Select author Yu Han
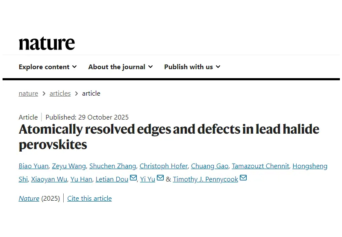Image resolution: width=342 pixels, height=237 pixels. point(81,179)
